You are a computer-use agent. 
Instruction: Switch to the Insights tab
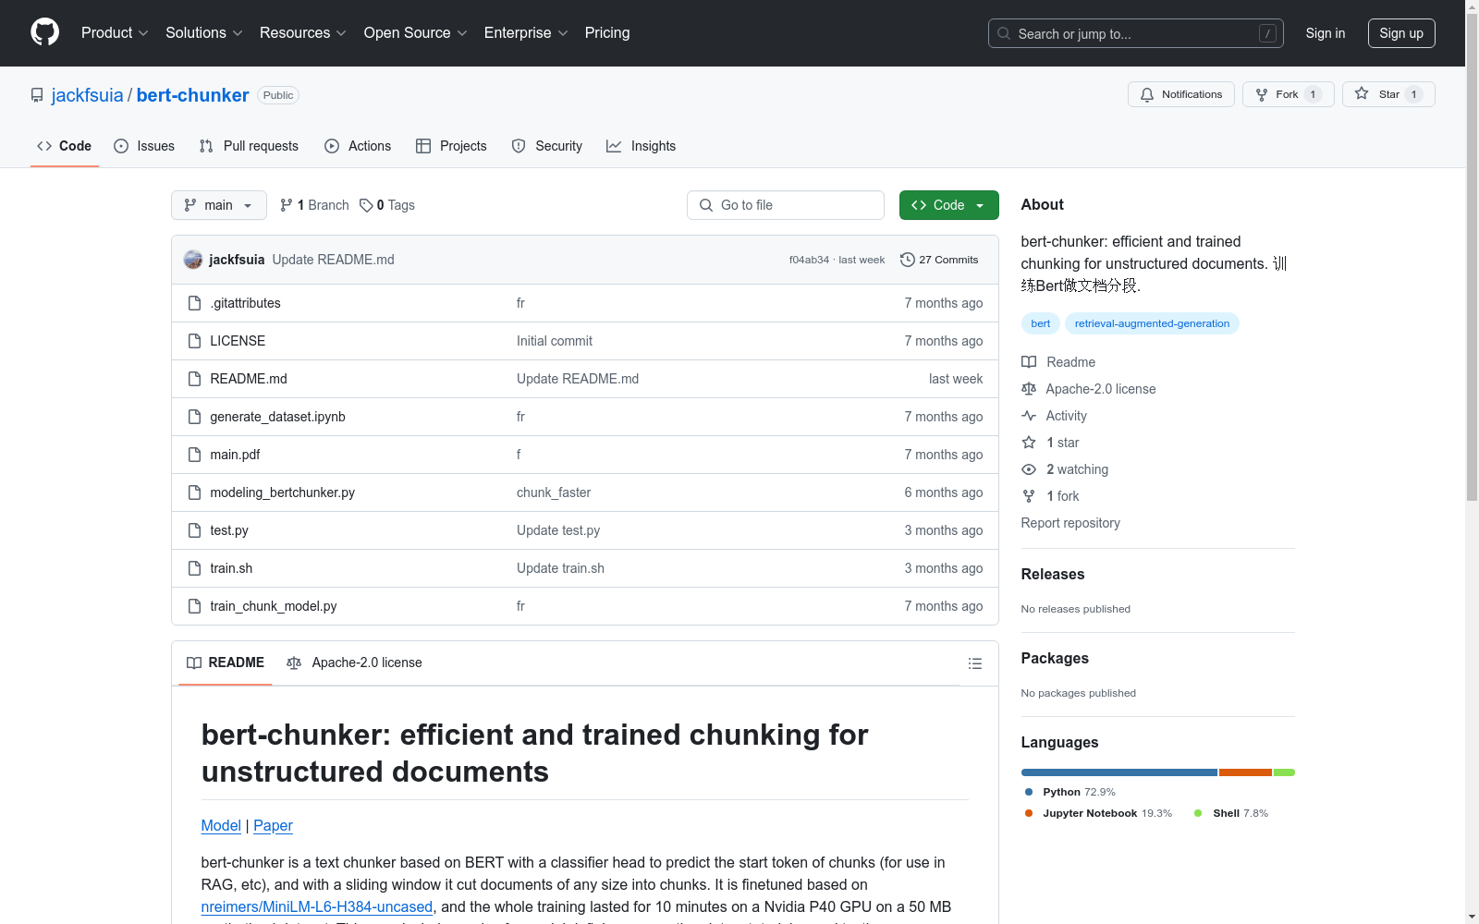pos(642,146)
